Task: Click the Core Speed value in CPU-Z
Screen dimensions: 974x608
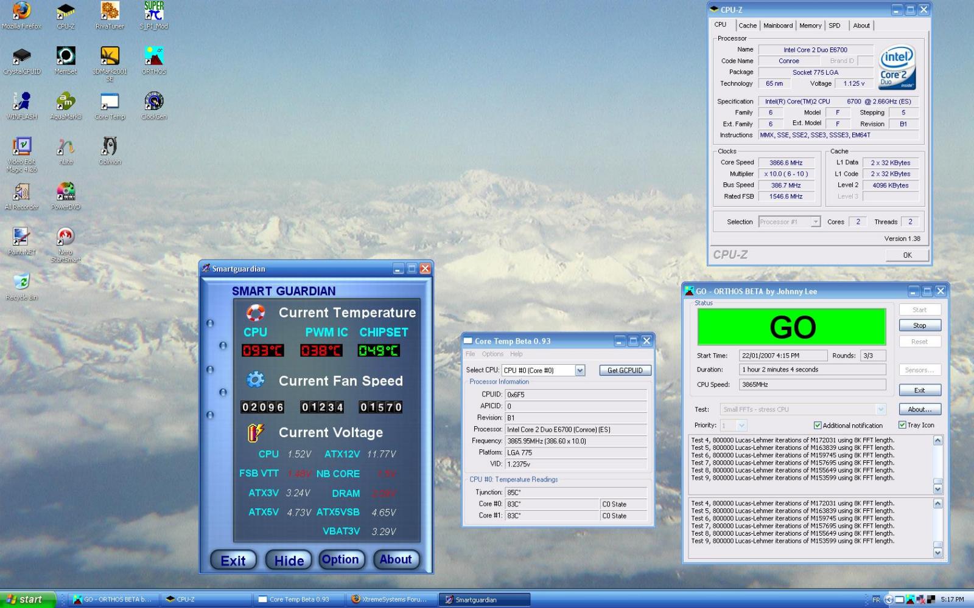Action: (786, 163)
